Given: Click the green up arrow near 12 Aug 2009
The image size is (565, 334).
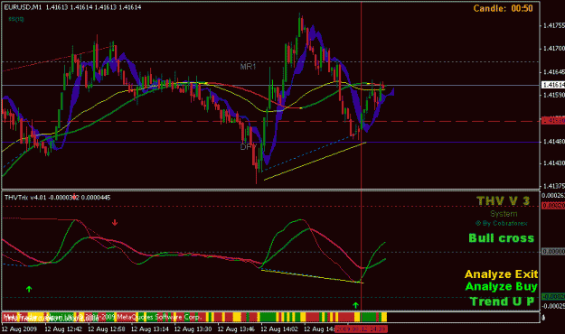Looking at the screenshot, I should 29,289.
